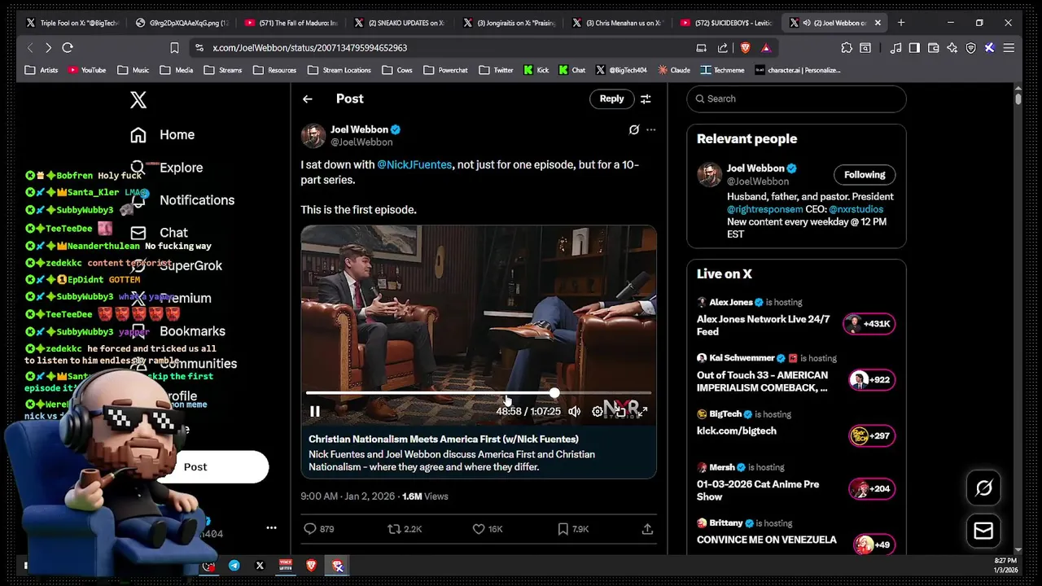Open Brave VPN shield icon

970,48
